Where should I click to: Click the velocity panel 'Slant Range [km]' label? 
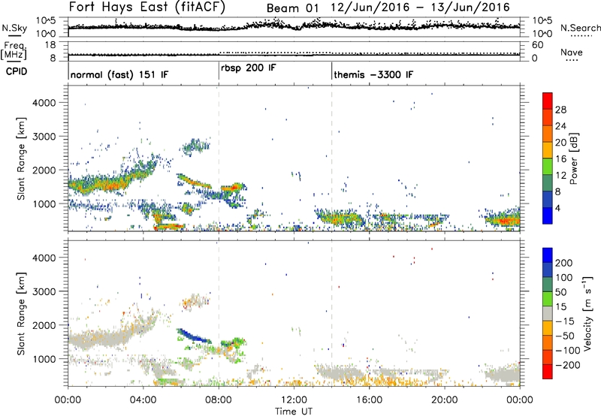21,314
